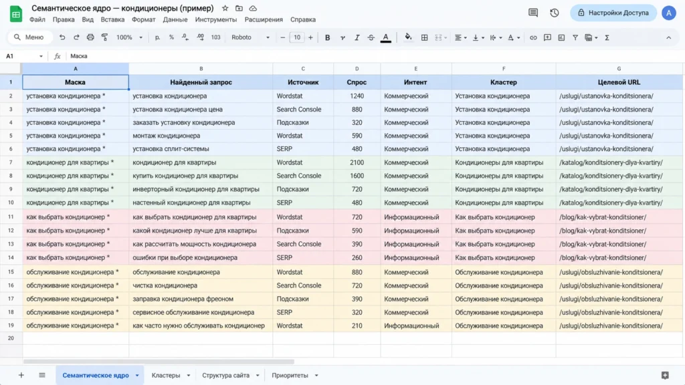The image size is (685, 385).
Task: Open the vertical align dropdown
Action: [478, 37]
